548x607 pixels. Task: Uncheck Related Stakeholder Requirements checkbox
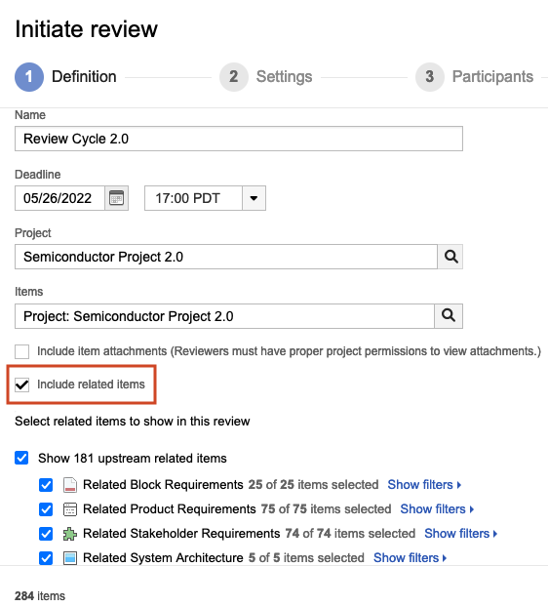[x=46, y=534]
